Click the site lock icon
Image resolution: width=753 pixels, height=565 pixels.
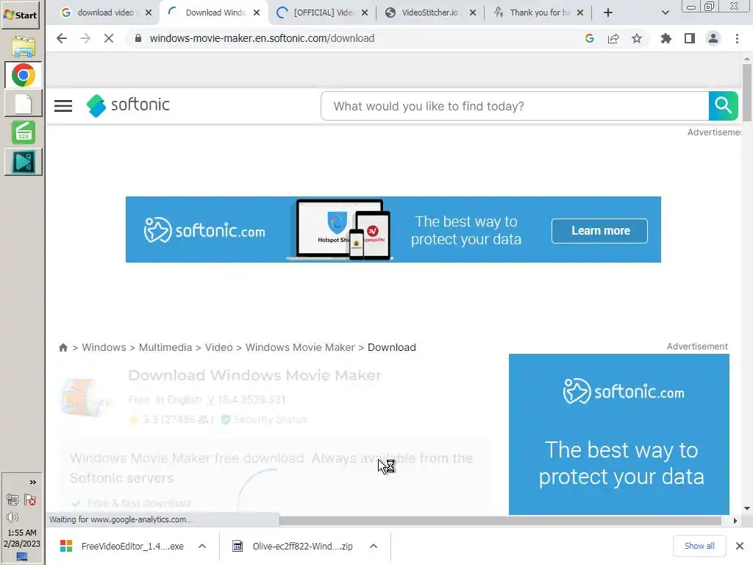(x=138, y=38)
